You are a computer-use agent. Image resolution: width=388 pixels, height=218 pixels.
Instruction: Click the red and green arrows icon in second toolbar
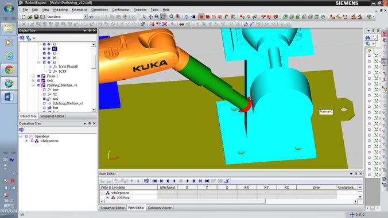181,24
